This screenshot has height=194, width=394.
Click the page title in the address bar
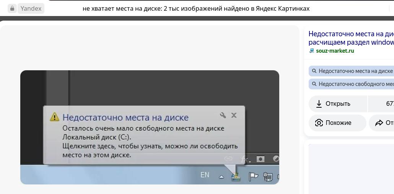196,8
